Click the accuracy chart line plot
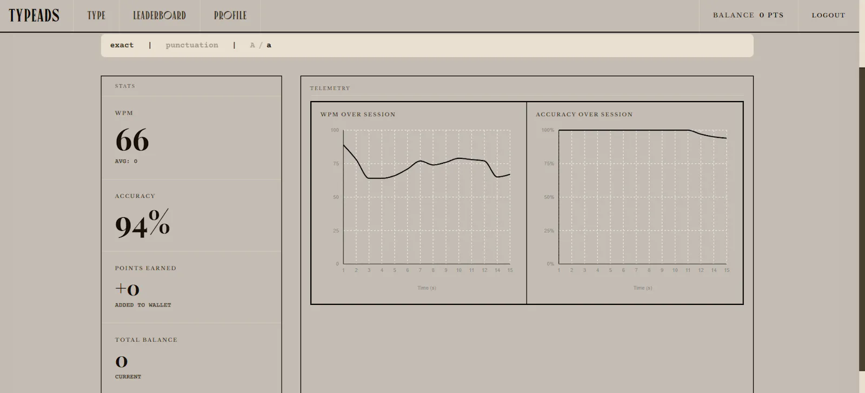 (642, 134)
